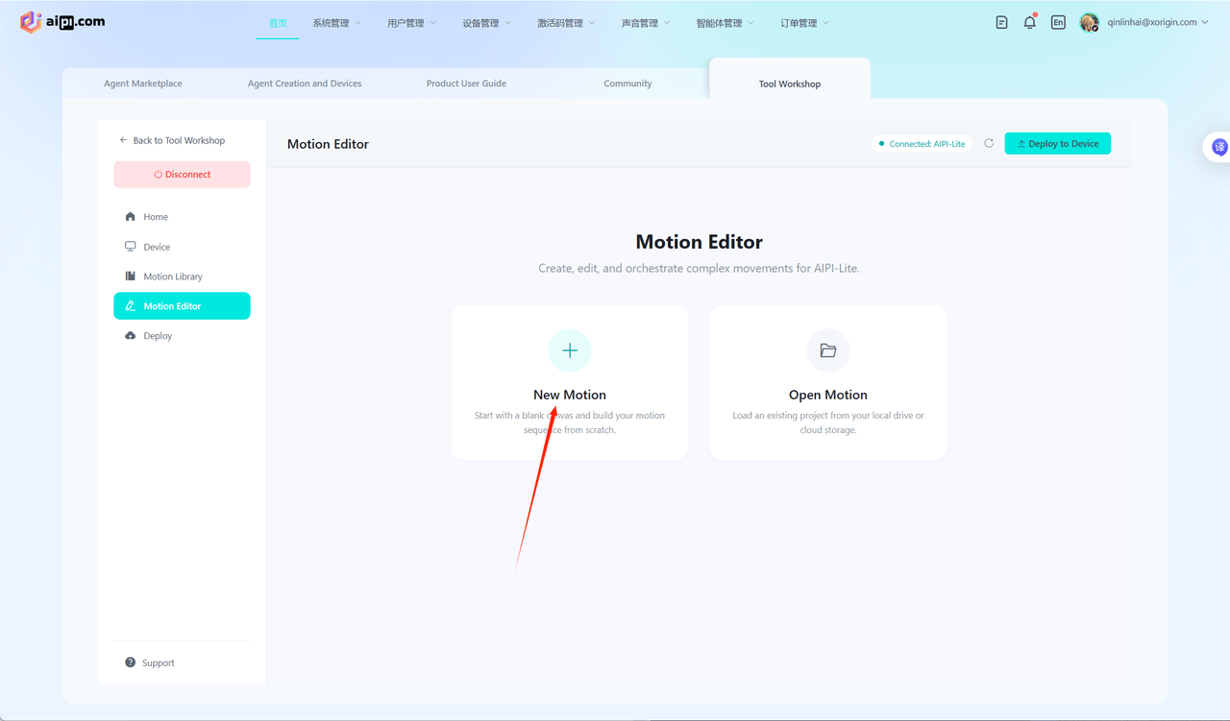1230x721 pixels.
Task: Click the Connected: AIPI-Lite status badge
Action: [x=922, y=144]
